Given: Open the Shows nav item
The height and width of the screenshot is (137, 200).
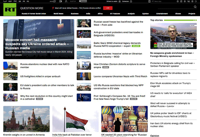Looking at the screenshot, I should tap(178, 14).
